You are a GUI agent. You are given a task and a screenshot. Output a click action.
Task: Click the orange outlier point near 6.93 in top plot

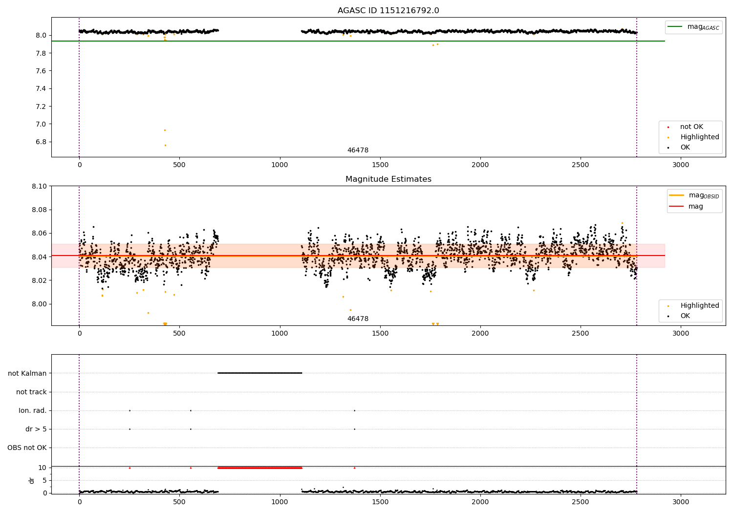pyautogui.click(x=165, y=130)
